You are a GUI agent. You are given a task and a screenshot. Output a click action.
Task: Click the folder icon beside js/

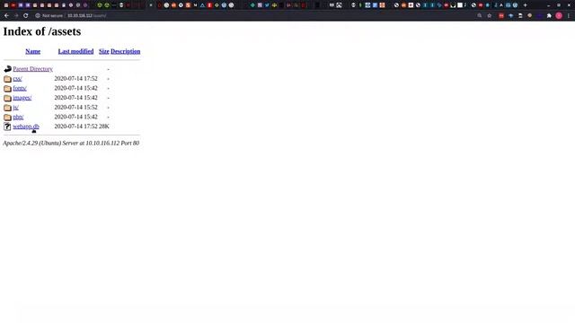pos(7,108)
